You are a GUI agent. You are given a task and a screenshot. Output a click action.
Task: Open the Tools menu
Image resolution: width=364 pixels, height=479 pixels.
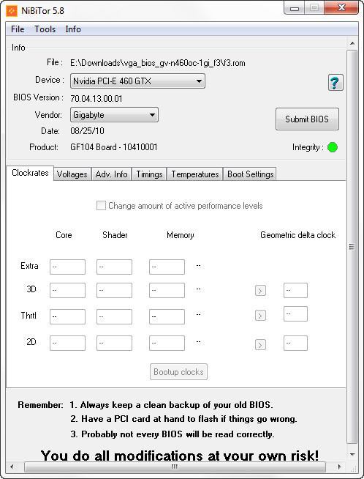[x=45, y=29]
